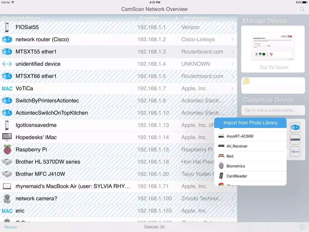The width and height of the screenshot is (309, 232).
Task: Open the info icon in bottom bar
Action: 302,227
